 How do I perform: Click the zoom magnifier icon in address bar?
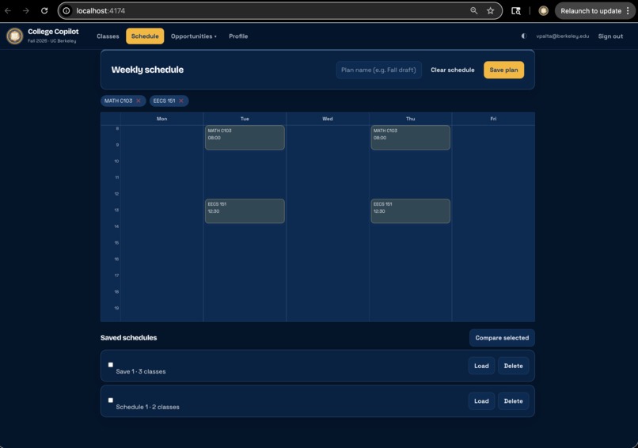(473, 10)
